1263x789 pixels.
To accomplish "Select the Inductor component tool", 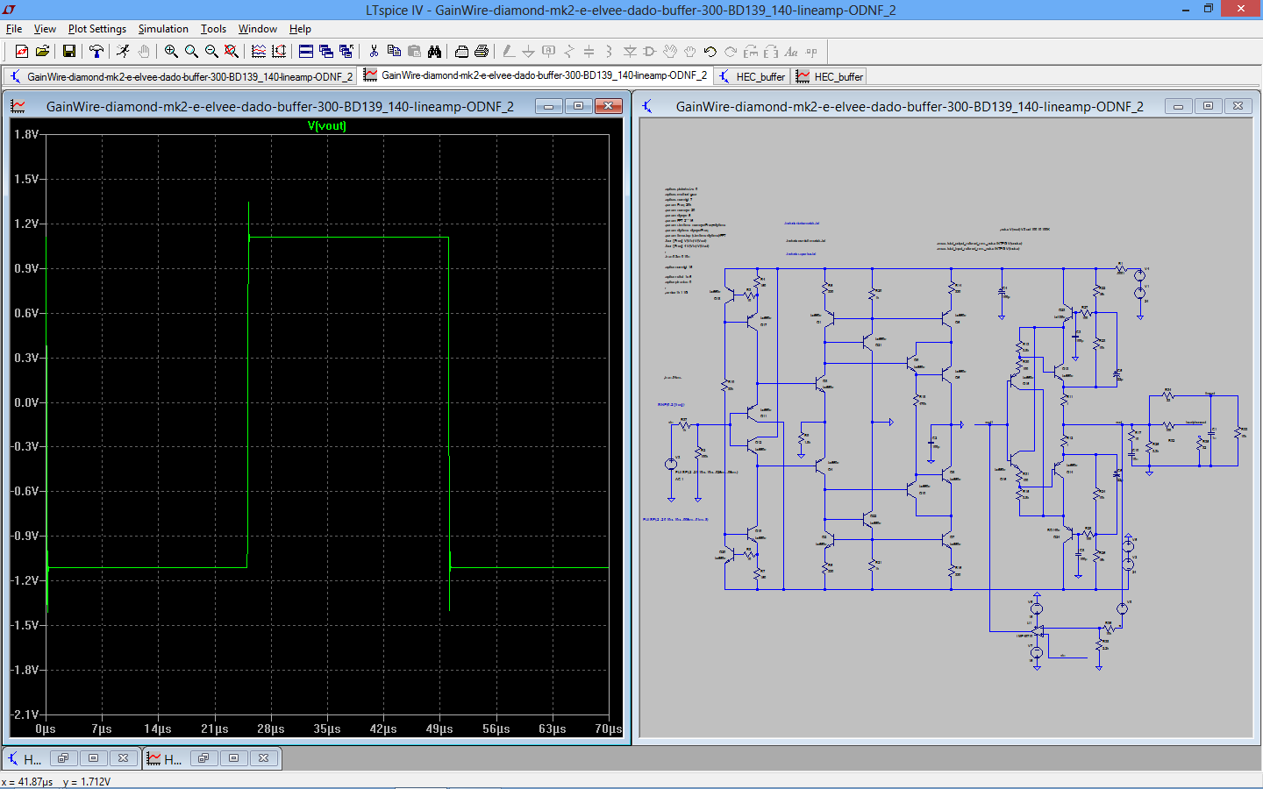I will 609,52.
